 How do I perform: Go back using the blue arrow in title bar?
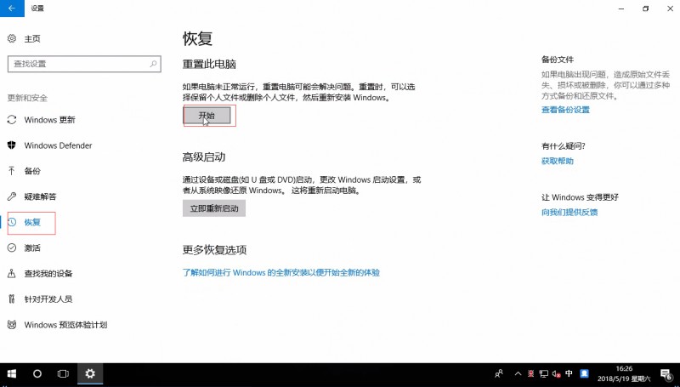(12, 9)
